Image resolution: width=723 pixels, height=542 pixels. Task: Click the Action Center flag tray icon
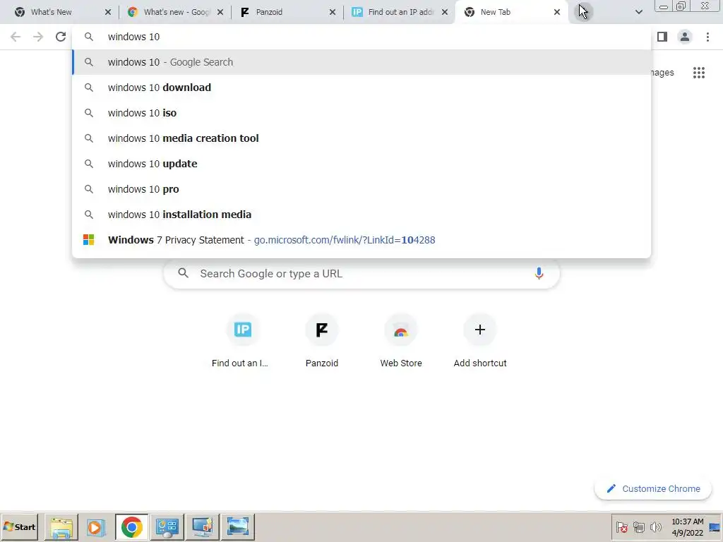621,526
